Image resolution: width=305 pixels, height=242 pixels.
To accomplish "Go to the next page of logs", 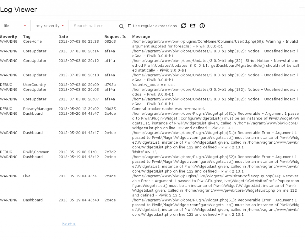I will pyautogui.click(x=69, y=224).
